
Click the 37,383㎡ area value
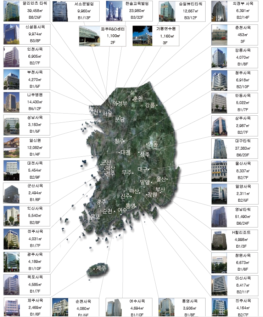[x=243, y=148]
